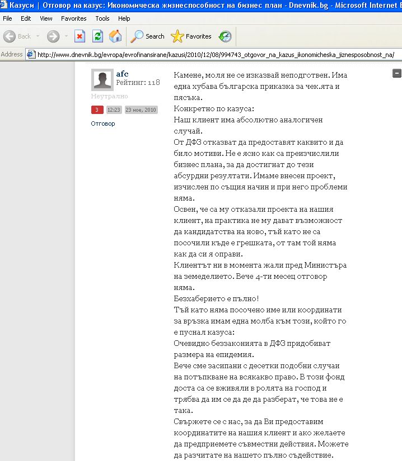Viewport: 402px width, 461px height.
Task: Click the Internet Explorer title bar icon
Action: [x=3, y=4]
